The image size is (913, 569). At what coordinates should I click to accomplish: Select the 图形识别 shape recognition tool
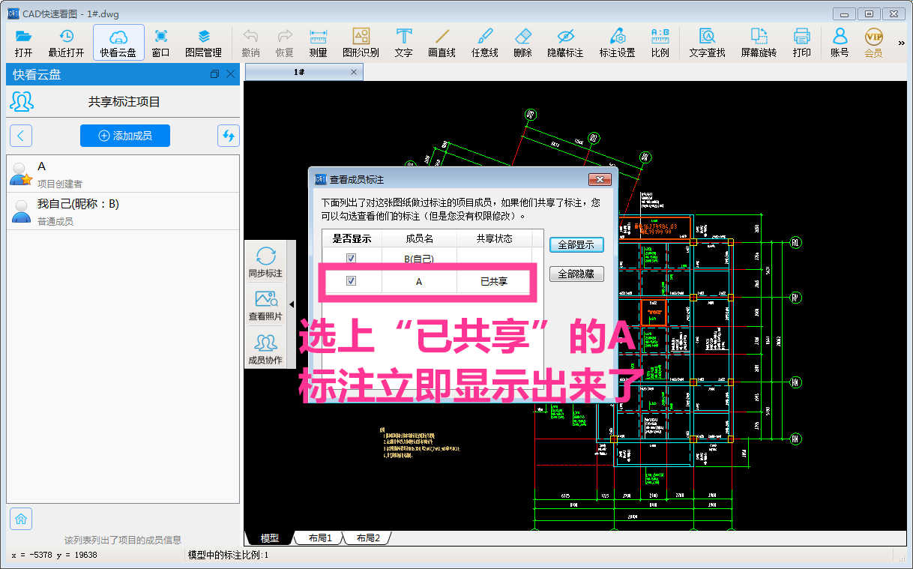click(x=361, y=43)
